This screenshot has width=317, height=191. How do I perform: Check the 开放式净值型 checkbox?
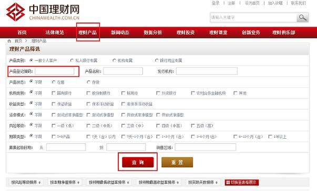coord(158,115)
